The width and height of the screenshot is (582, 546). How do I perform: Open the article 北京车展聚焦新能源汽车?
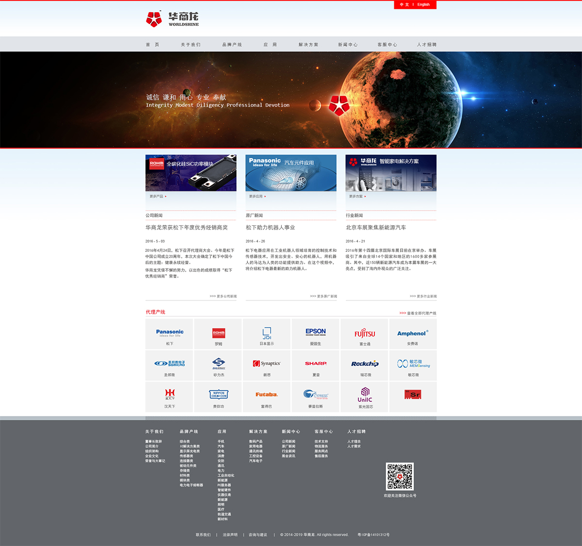pyautogui.click(x=376, y=228)
